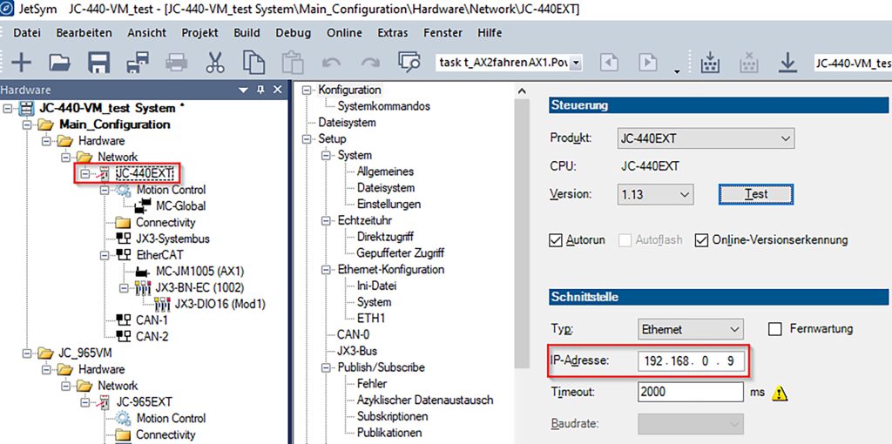The width and height of the screenshot is (892, 444).
Task: Click the Clean build icon with X
Action: click(749, 62)
